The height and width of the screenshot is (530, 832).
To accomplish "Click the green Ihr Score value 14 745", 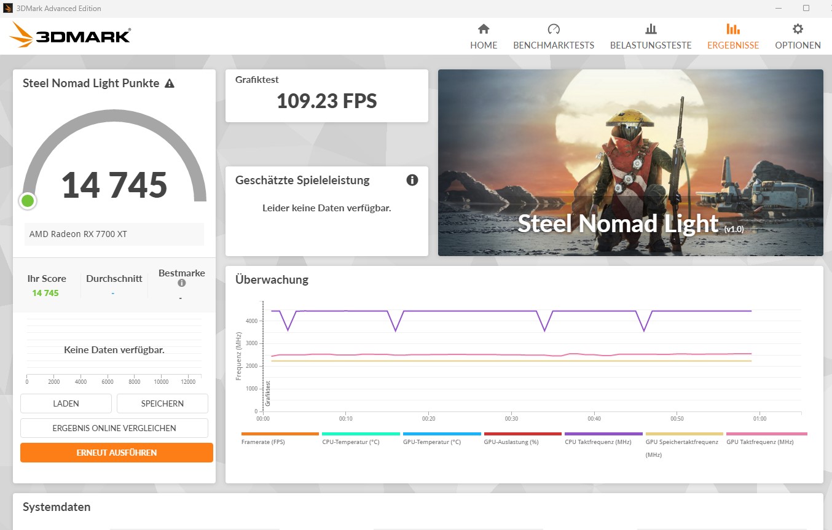I will coord(45,293).
